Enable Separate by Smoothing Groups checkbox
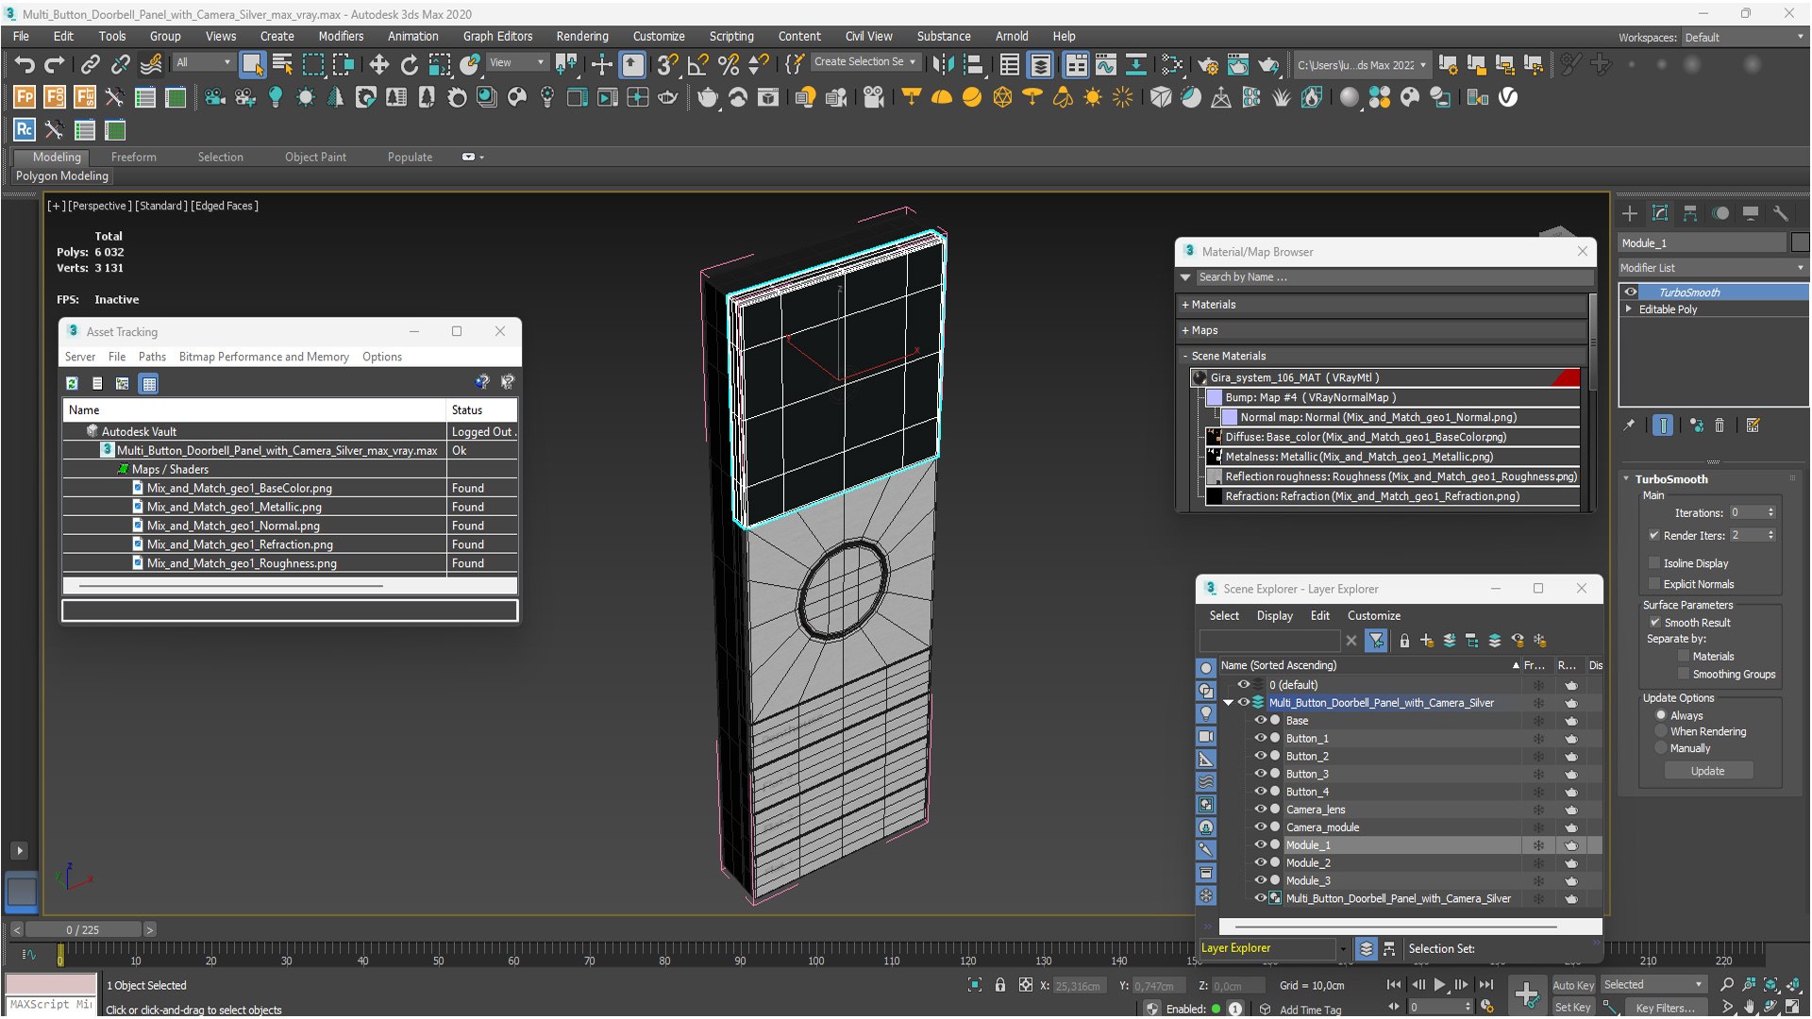This screenshot has width=1812, height=1019. (x=1683, y=675)
